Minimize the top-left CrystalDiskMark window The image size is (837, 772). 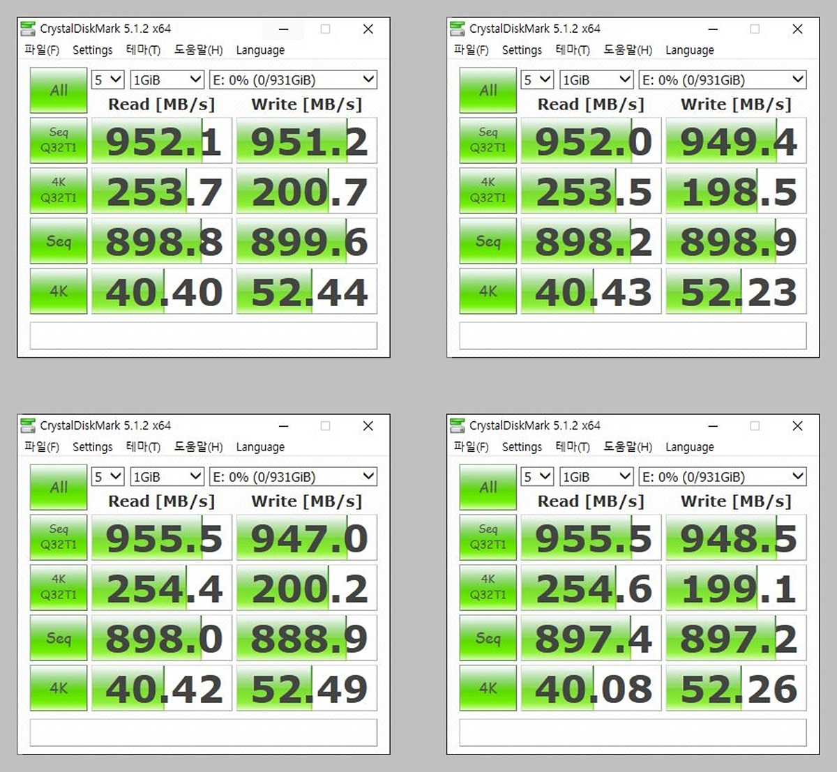284,29
